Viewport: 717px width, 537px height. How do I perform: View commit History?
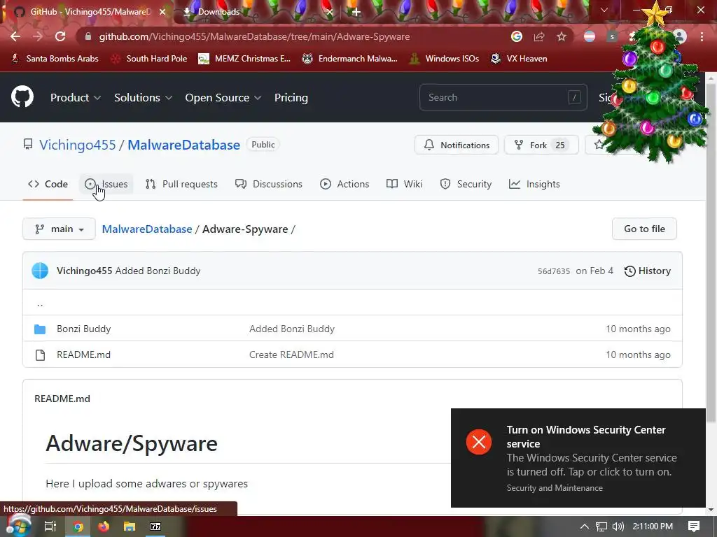pos(648,271)
